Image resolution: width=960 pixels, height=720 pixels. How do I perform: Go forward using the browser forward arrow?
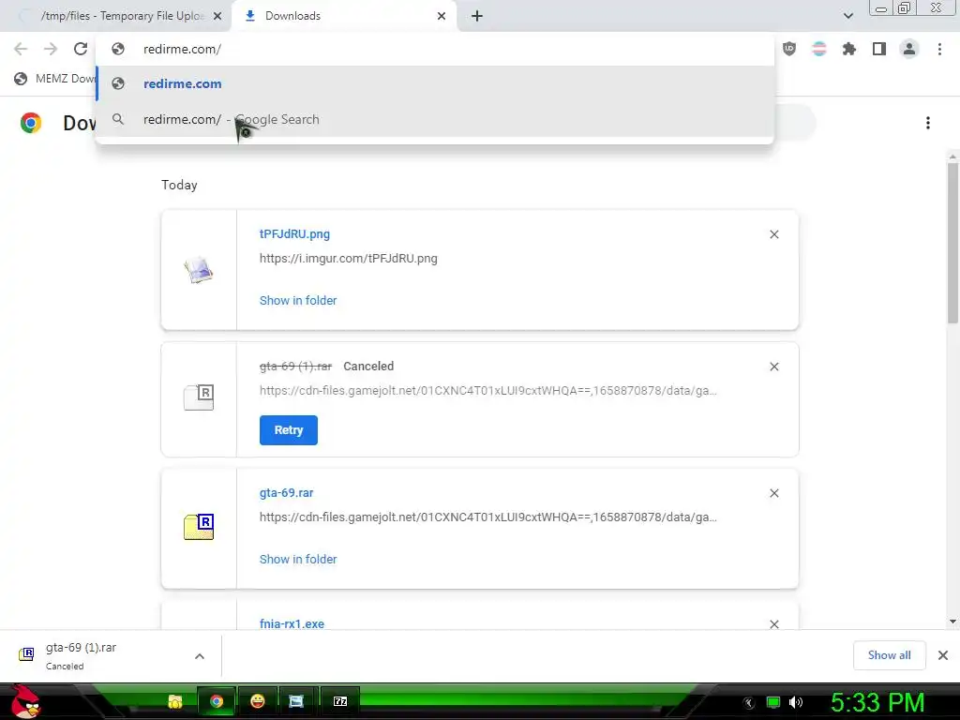(x=51, y=49)
